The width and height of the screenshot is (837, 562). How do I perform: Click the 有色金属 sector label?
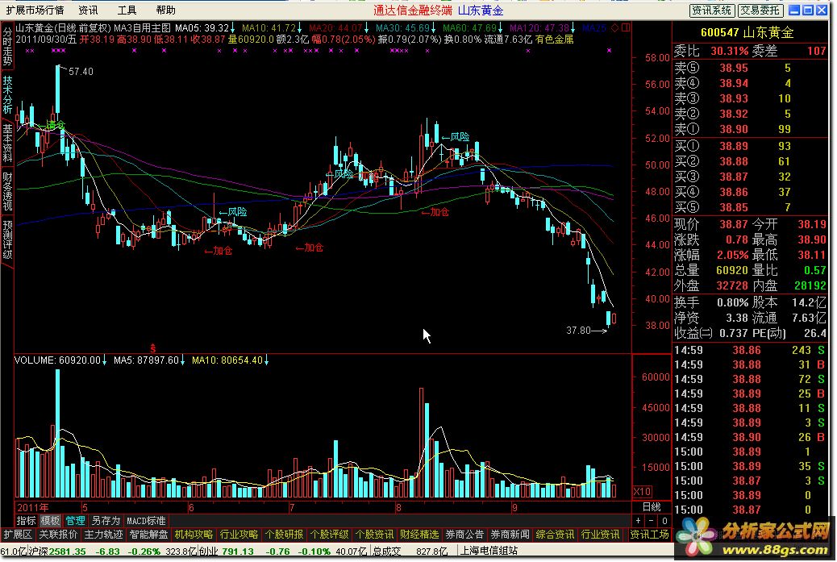pyautogui.click(x=554, y=39)
